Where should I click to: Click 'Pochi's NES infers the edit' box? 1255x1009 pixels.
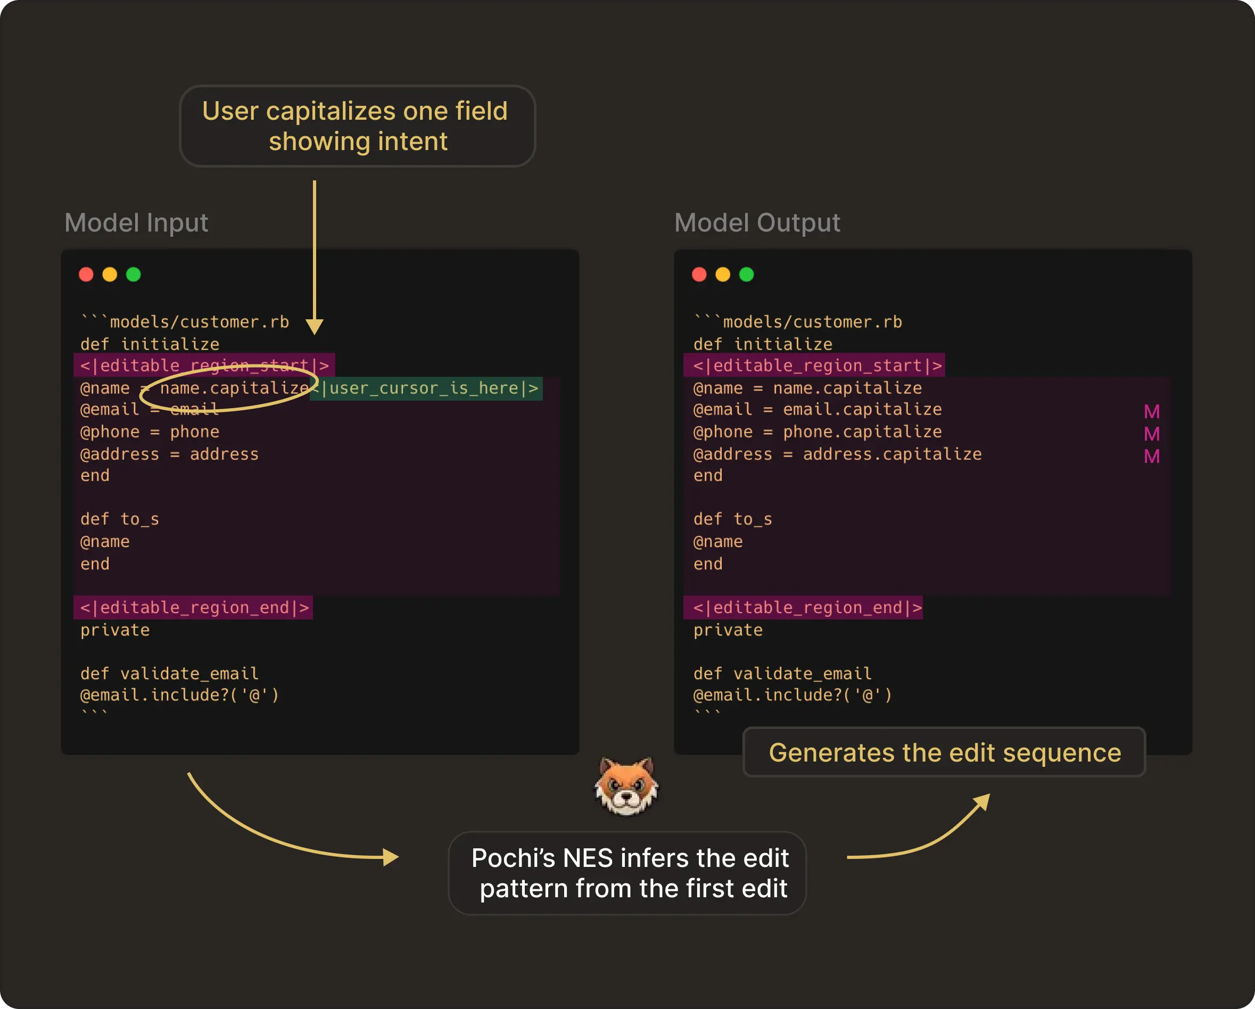[x=627, y=873]
